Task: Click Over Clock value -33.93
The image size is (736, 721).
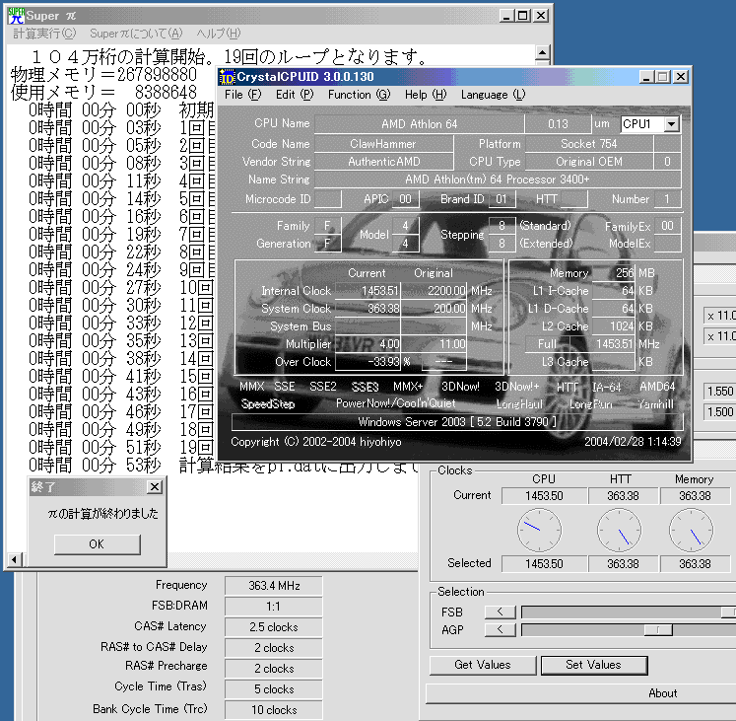Action: [x=368, y=362]
